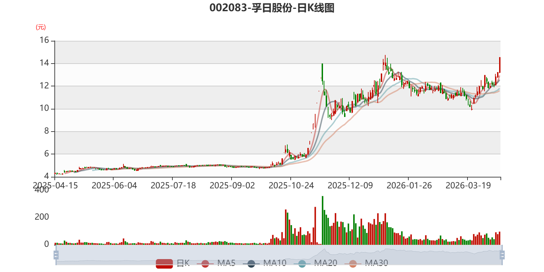Click the 2025-09-02 date label

tap(232, 185)
